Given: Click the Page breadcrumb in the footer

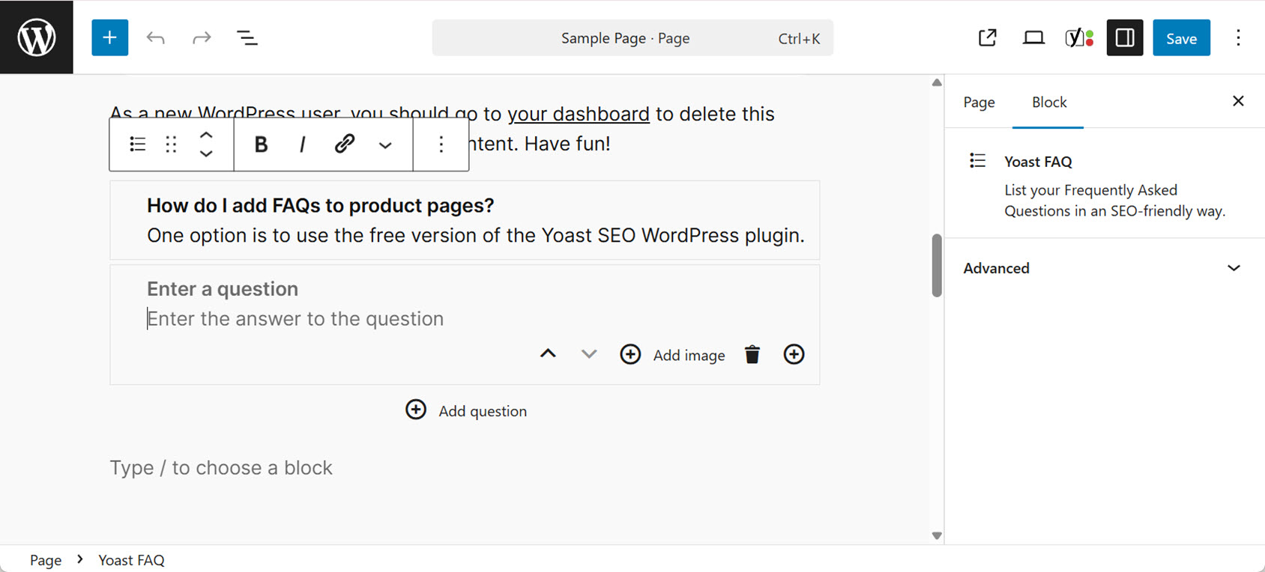Looking at the screenshot, I should 46,560.
